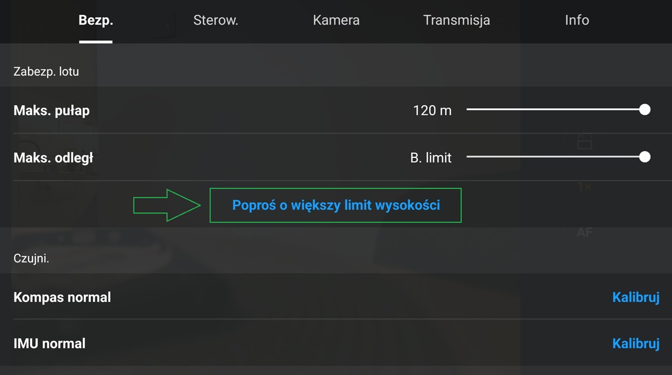
Task: Select the Bezp. safety tab
Action: pos(96,20)
